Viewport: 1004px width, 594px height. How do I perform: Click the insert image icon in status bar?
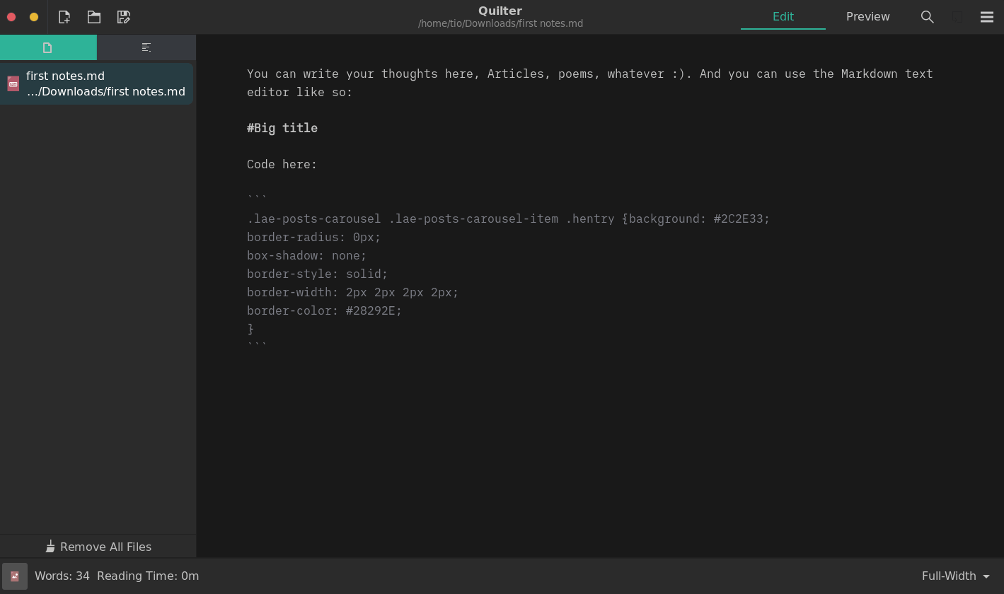15,576
